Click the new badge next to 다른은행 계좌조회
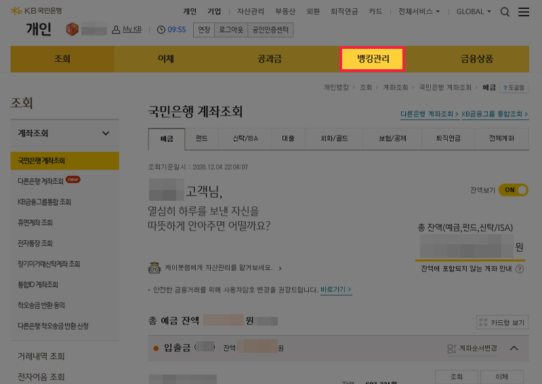The height and width of the screenshot is (384, 542). pyautogui.click(x=73, y=179)
